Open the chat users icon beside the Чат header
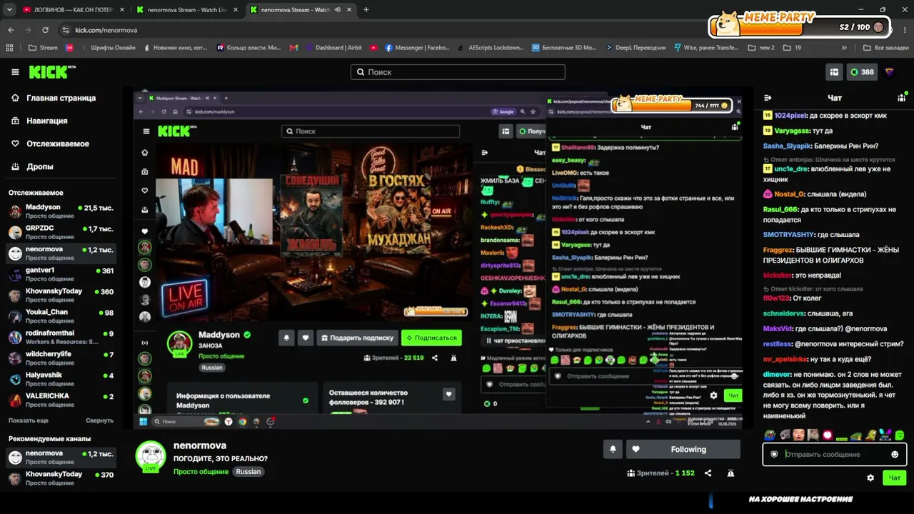914x514 pixels. (x=901, y=98)
